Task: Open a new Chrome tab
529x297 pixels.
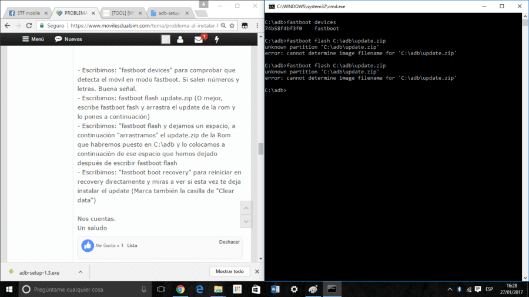Action: (202, 14)
